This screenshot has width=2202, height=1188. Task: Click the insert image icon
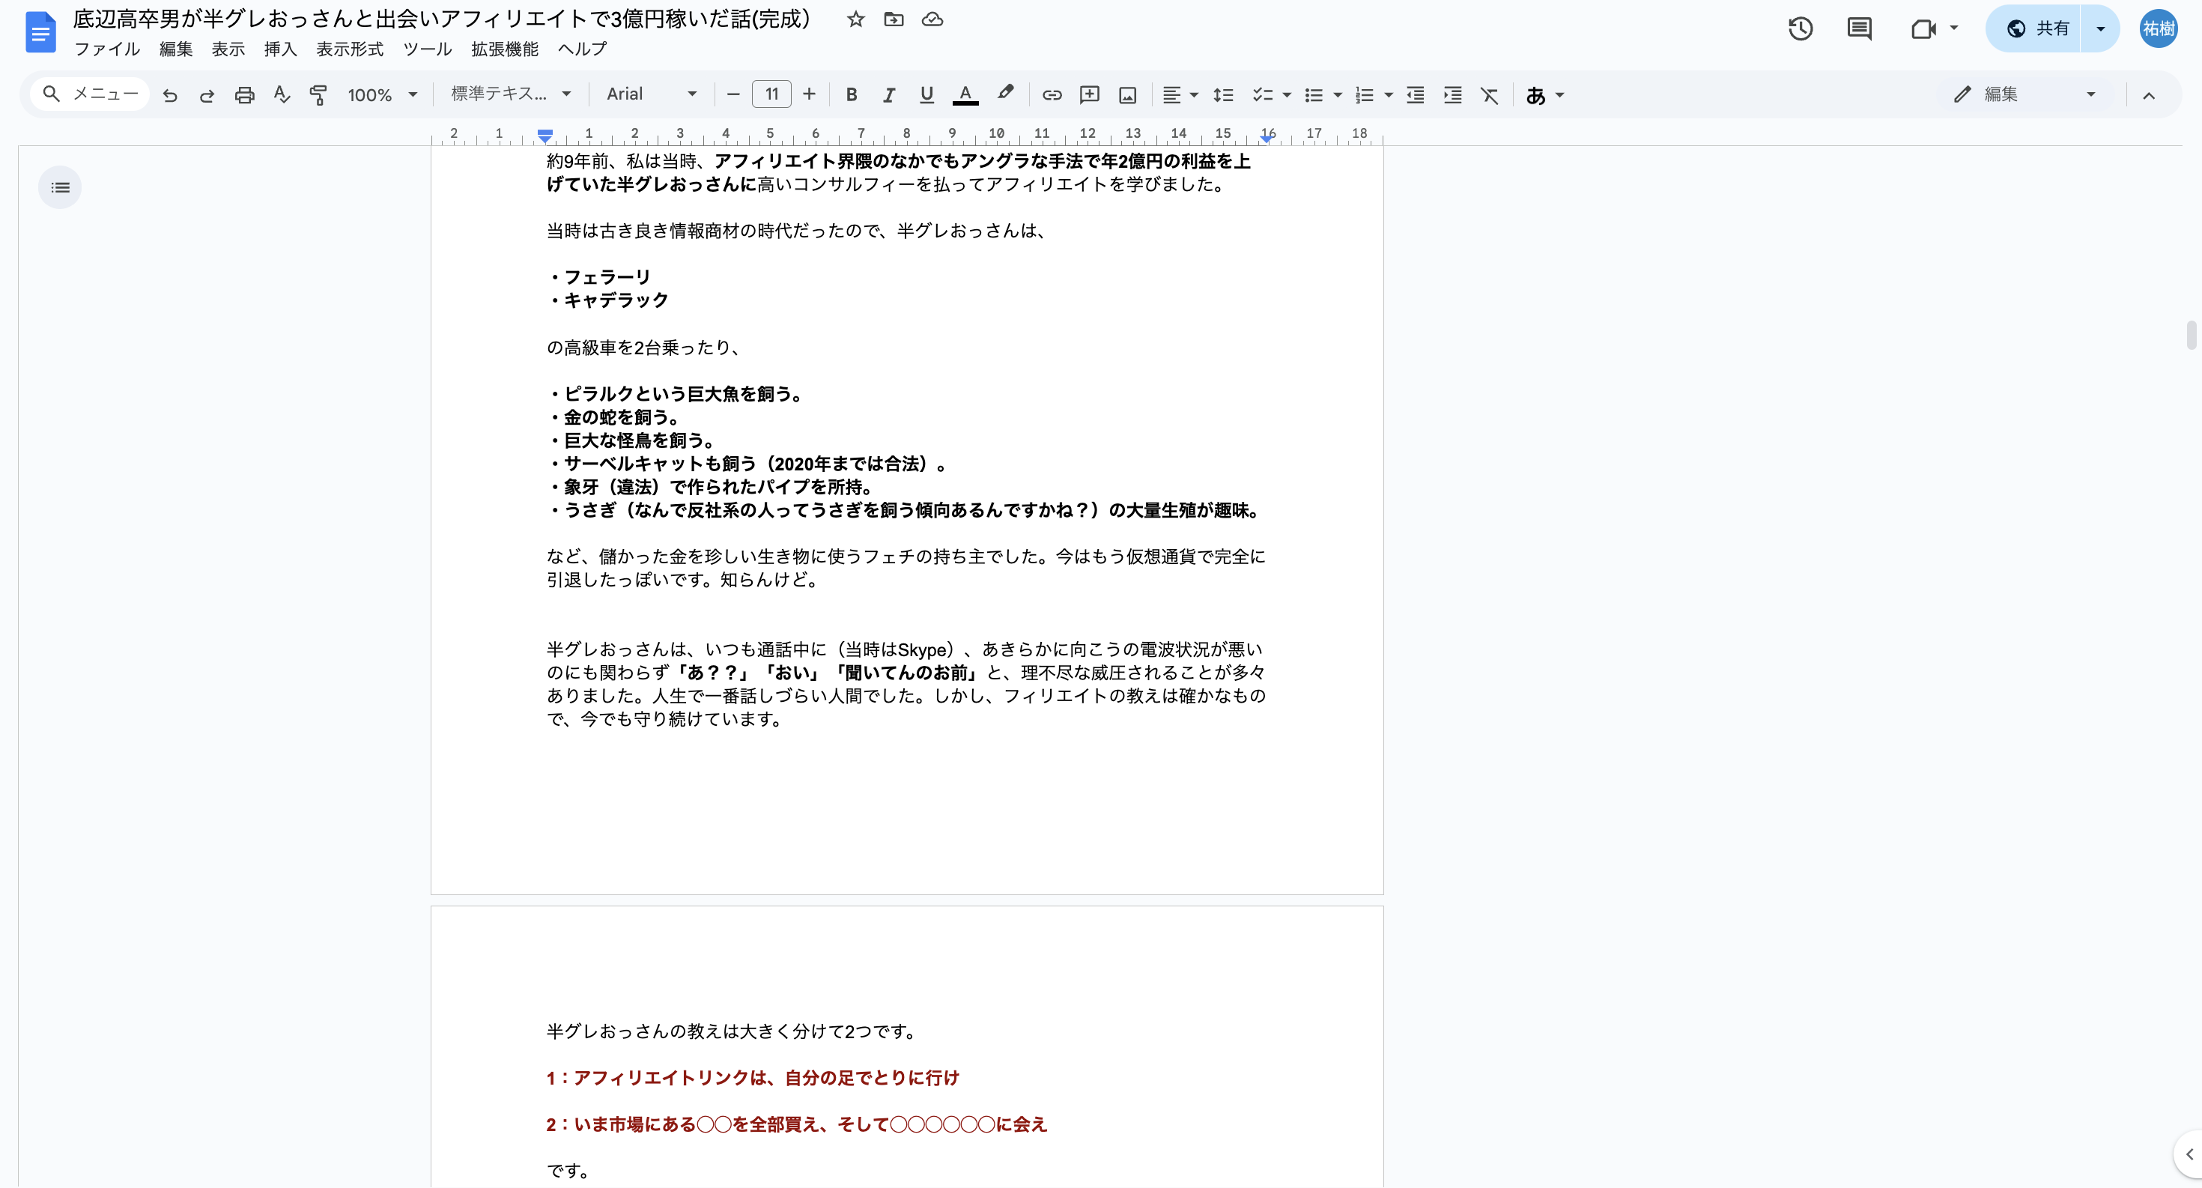1127,95
